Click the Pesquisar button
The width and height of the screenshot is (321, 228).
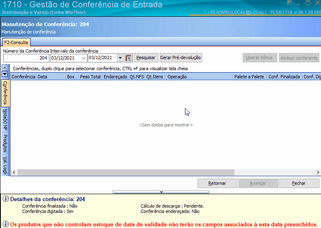coord(146,58)
